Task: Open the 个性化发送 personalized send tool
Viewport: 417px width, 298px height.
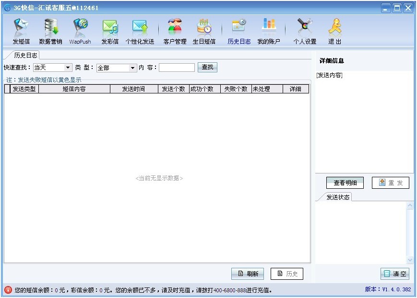Action: [140, 31]
